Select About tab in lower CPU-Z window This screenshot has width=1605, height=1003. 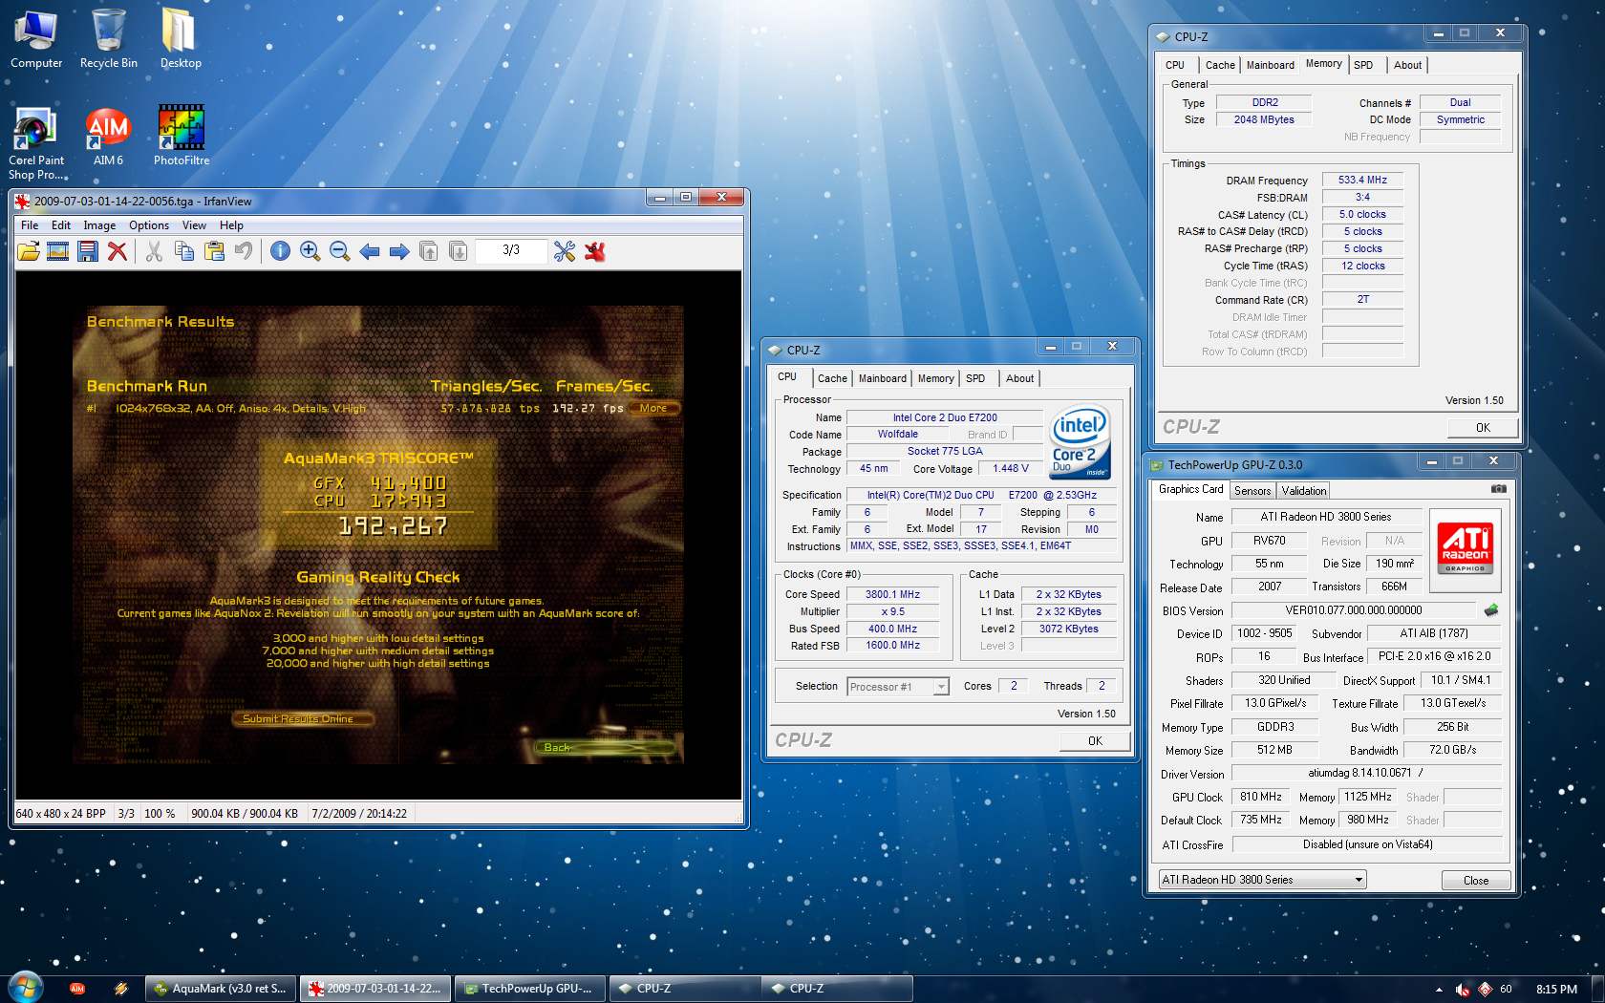click(x=1019, y=378)
